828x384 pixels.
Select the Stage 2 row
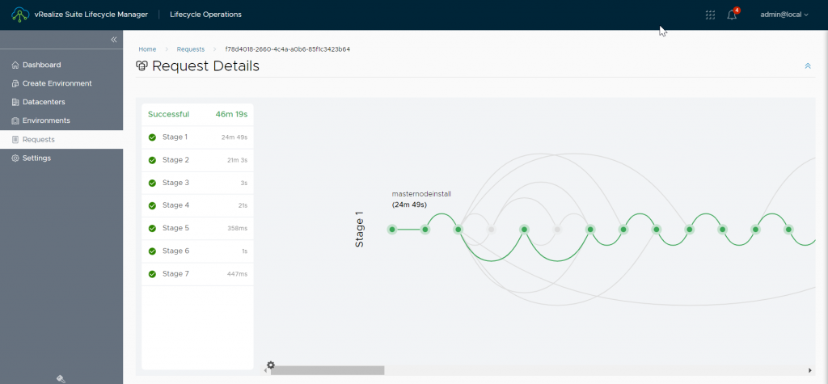[x=197, y=160]
